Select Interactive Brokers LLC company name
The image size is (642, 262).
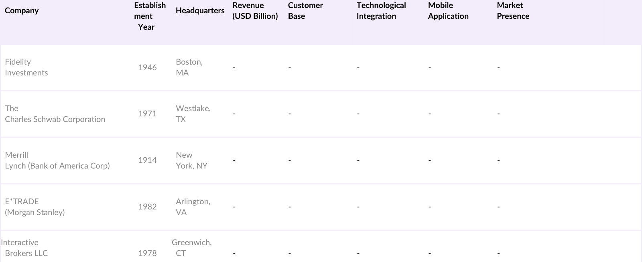click(x=24, y=248)
